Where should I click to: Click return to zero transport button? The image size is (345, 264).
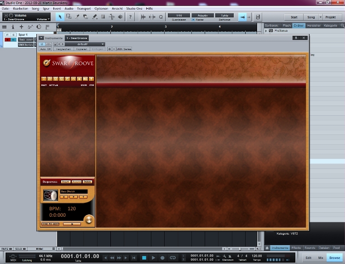[133, 258]
